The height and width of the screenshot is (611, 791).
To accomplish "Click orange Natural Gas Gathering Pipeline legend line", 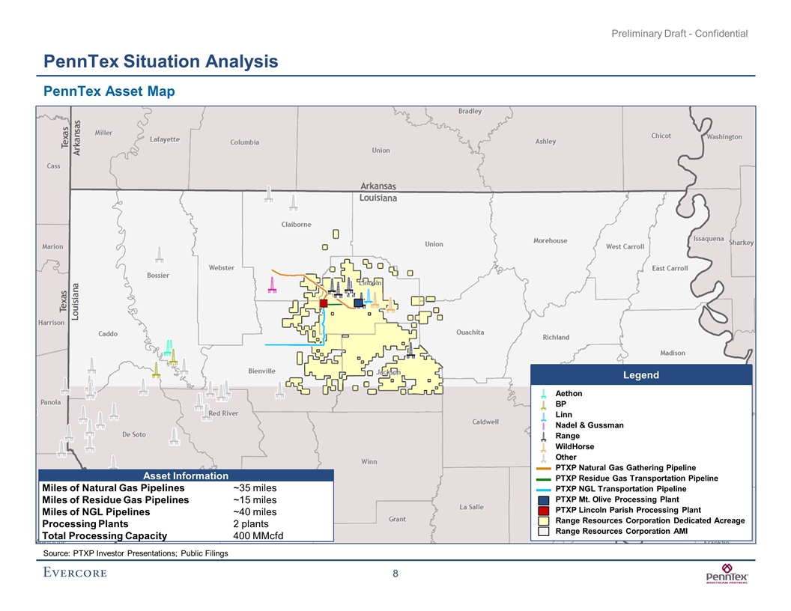I will [x=543, y=468].
